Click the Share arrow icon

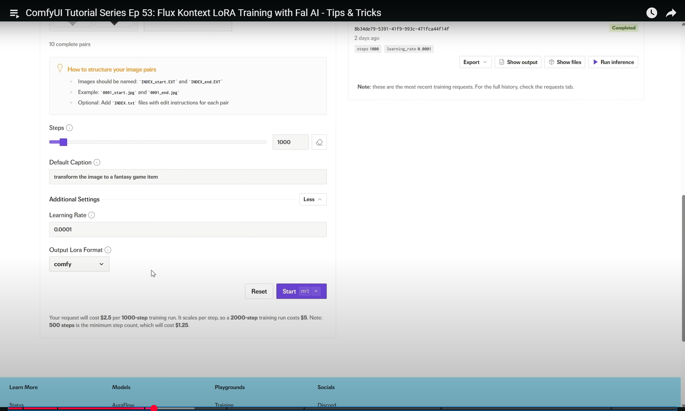pos(671,13)
